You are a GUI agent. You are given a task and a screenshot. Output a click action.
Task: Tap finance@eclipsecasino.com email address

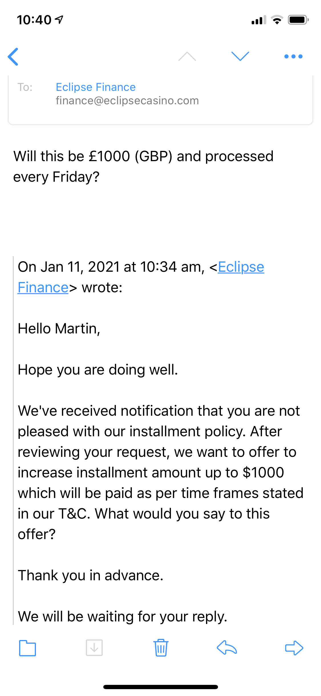127,101
